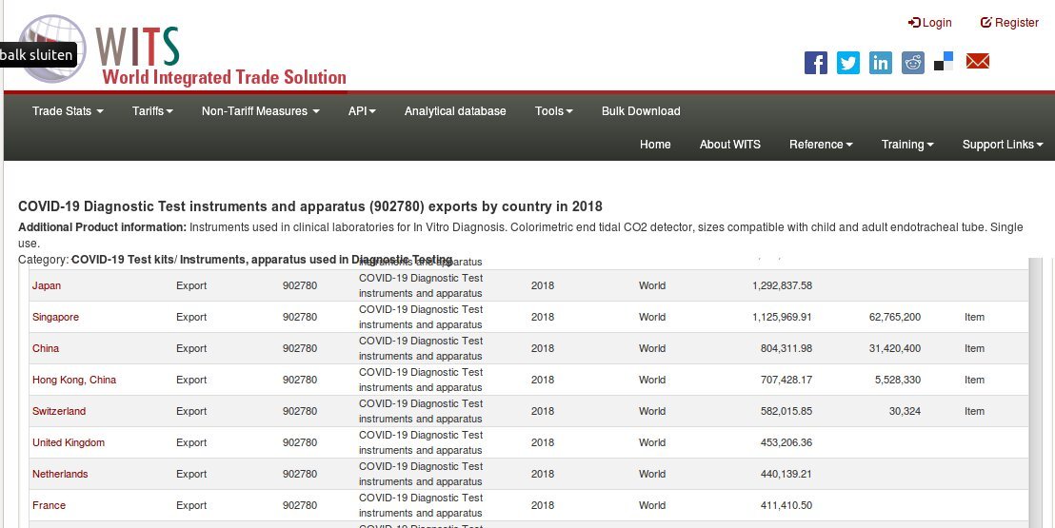Open the Netherlands country link
Image resolution: width=1055 pixels, height=528 pixels.
60,474
